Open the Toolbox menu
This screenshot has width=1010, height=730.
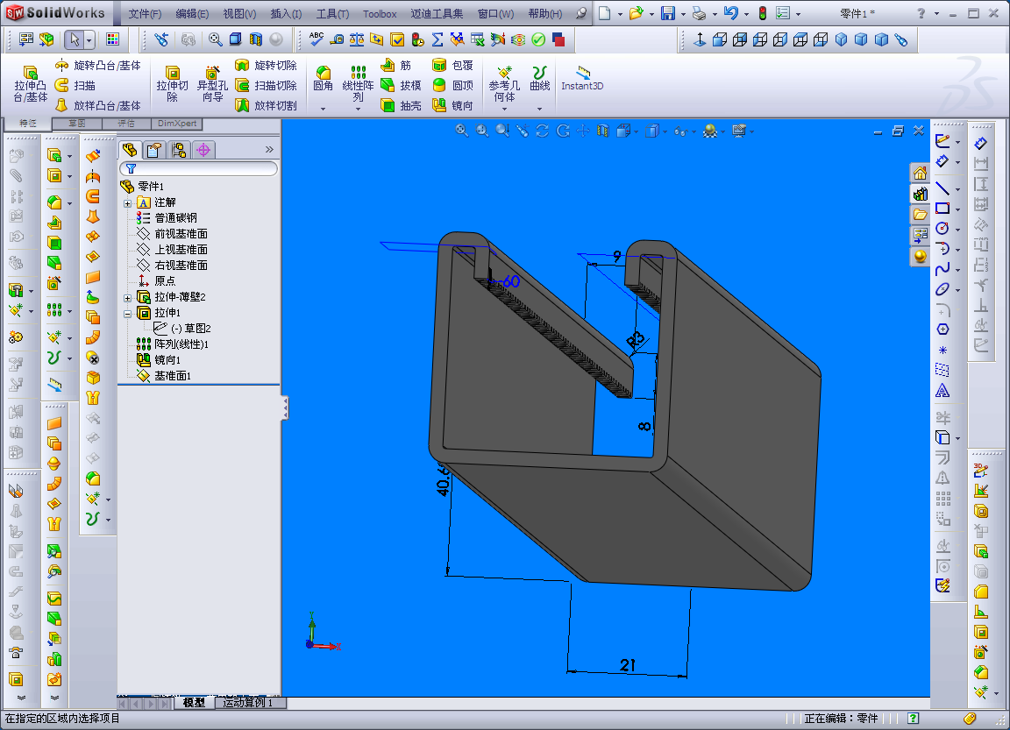click(380, 13)
